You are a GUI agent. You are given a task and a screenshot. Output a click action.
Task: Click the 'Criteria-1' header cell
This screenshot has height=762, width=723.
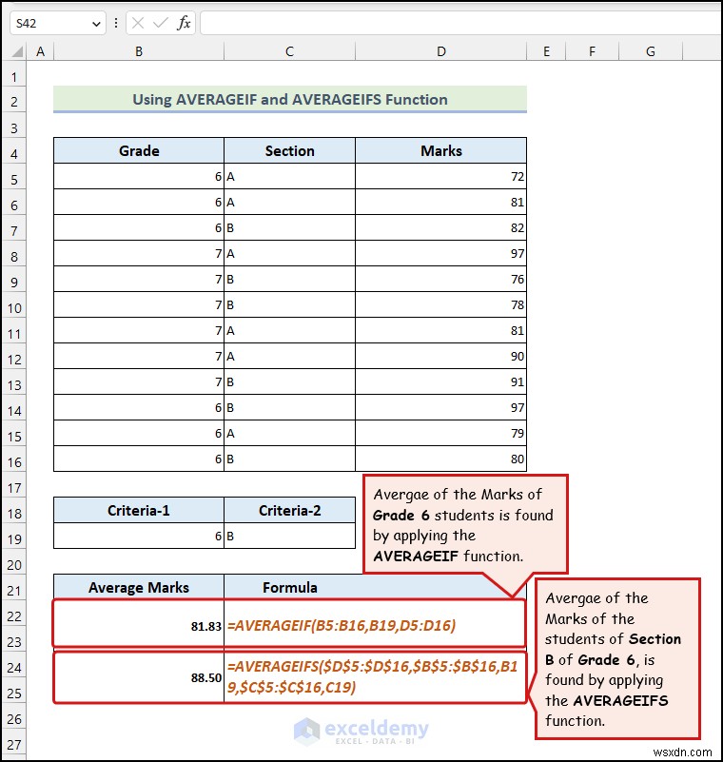click(x=139, y=510)
